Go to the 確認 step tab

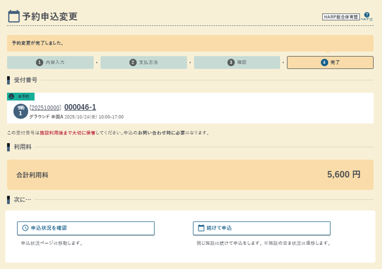pyautogui.click(x=237, y=63)
